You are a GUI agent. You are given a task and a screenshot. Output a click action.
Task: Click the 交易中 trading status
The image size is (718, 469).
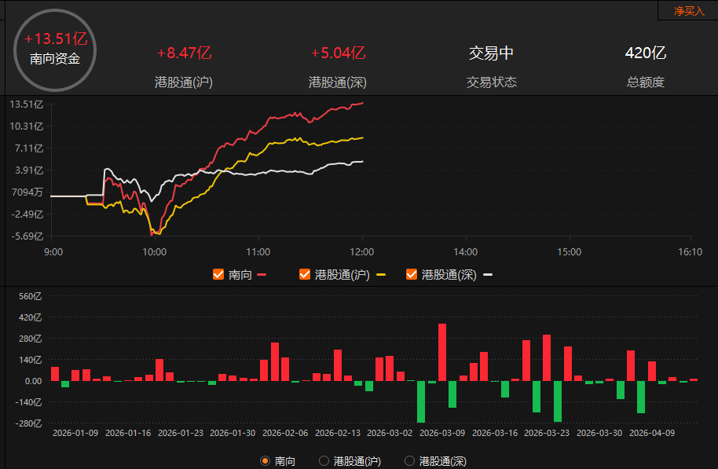coord(491,53)
